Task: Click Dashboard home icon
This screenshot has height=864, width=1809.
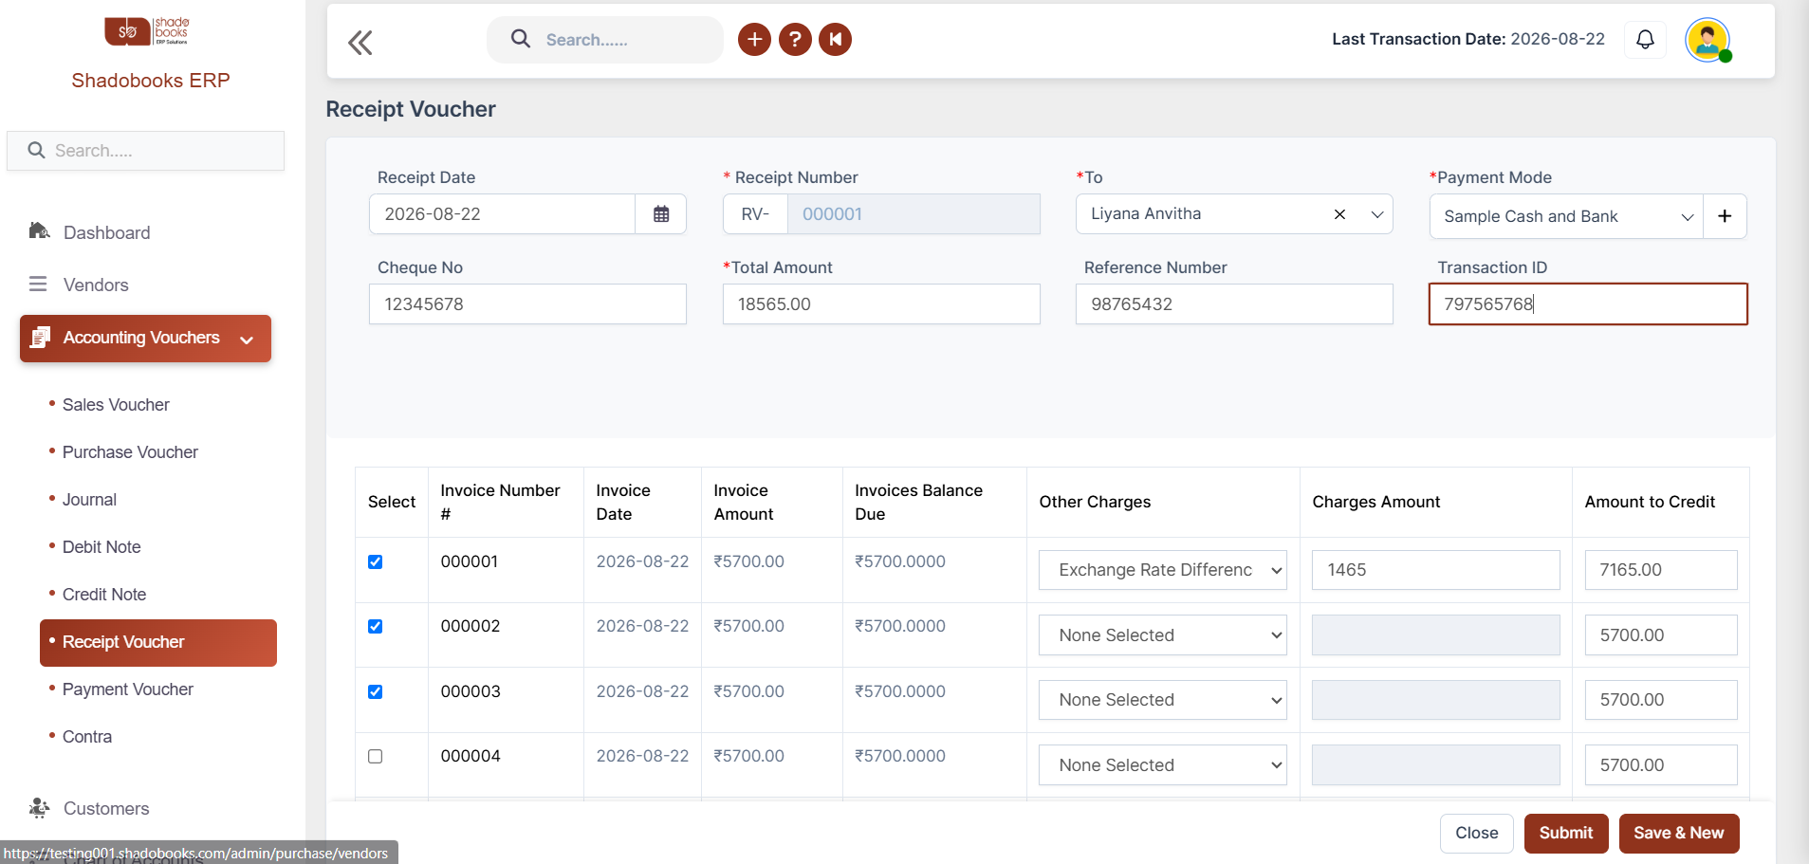Action: pos(39,231)
